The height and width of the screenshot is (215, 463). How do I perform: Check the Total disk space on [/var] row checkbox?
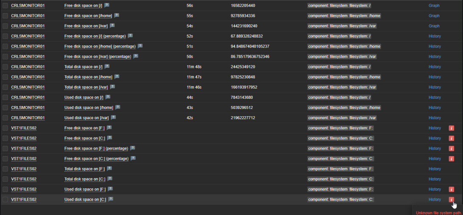pyautogui.click(x=6, y=87)
